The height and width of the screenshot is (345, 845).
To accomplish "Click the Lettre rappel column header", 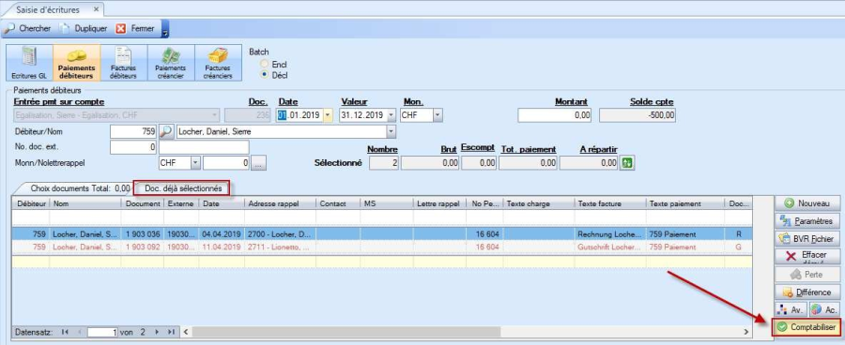I will click(439, 204).
